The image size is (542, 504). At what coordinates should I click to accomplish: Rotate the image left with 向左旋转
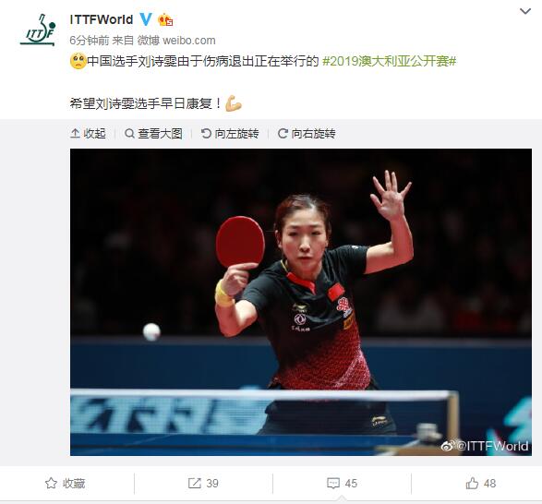[230, 134]
